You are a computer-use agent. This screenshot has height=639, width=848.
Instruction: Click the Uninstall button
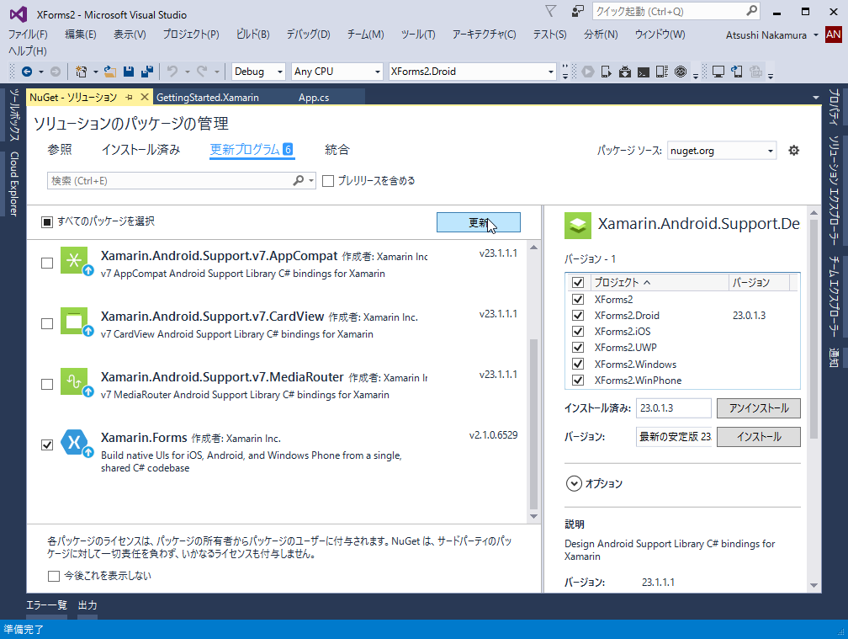click(x=758, y=408)
